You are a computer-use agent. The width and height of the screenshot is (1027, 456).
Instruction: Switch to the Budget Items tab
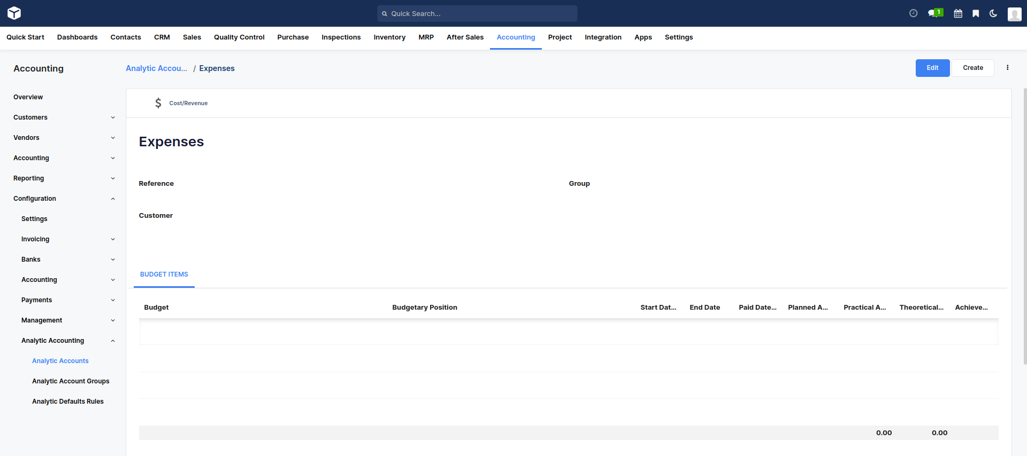coord(164,274)
